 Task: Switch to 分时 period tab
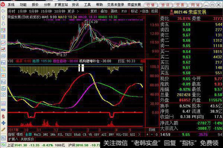click(x=12, y=11)
